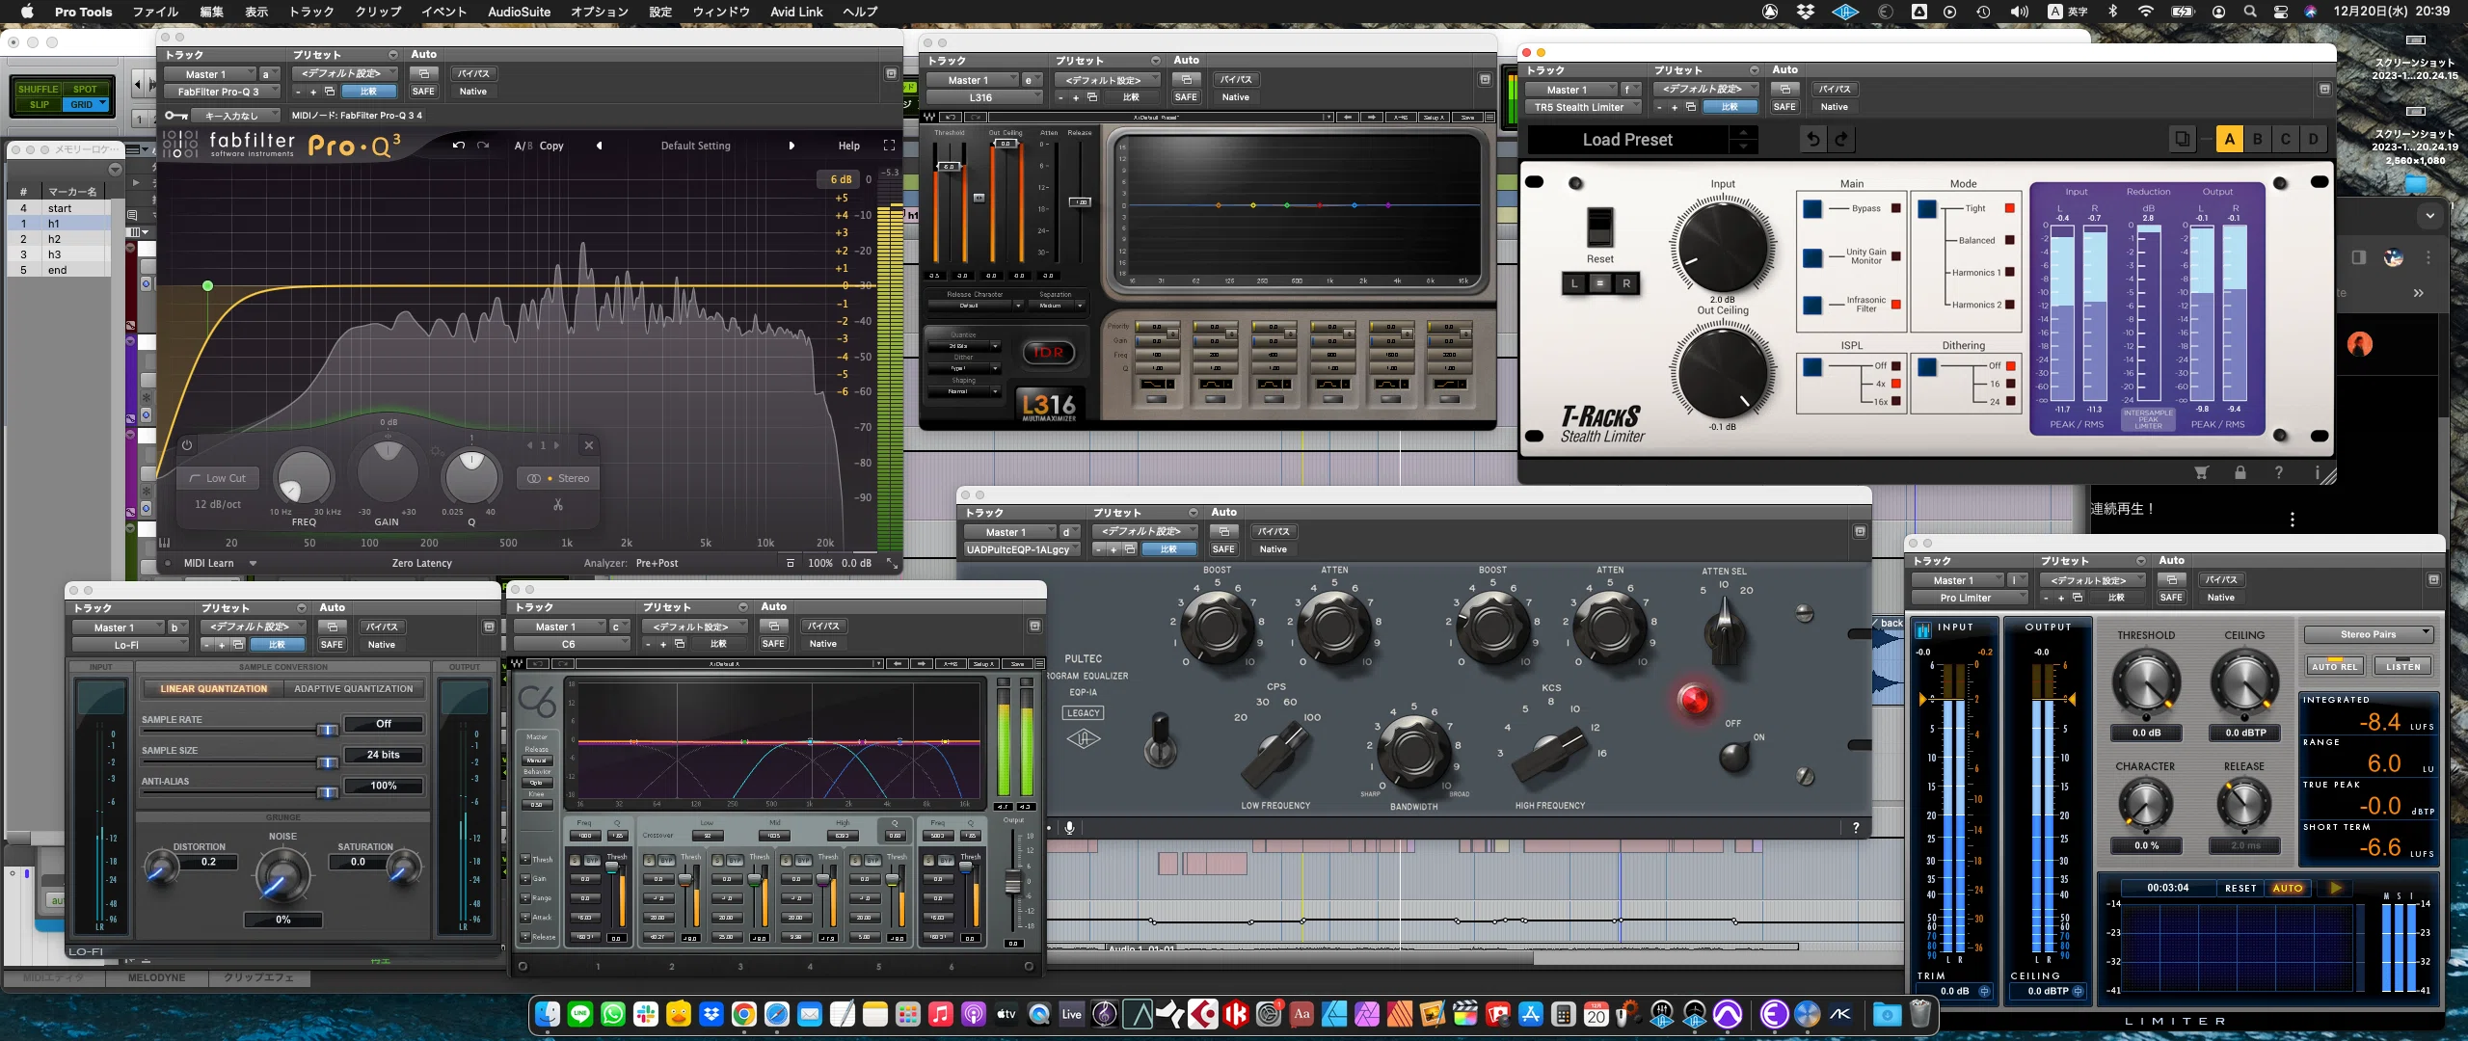The height and width of the screenshot is (1041, 2468).
Task: Open the UADPultcEQP-1ALgcy plugin selector dropdown
Action: [x=1024, y=549]
